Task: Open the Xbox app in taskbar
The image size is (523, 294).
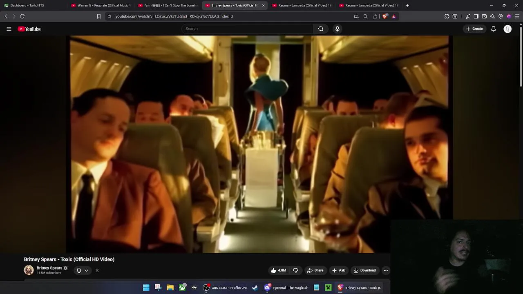Action: (x=182, y=287)
